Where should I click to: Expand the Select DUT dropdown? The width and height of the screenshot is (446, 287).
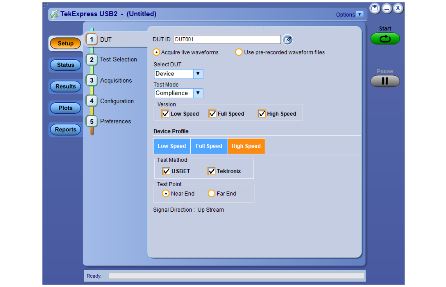click(198, 74)
